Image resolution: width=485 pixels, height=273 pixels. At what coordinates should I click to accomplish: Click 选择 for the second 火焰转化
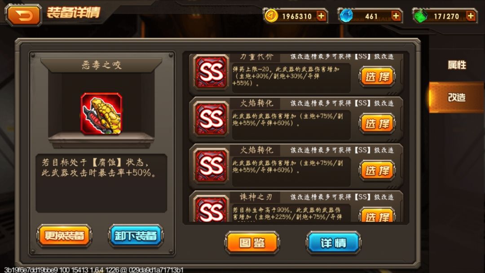pos(377,170)
